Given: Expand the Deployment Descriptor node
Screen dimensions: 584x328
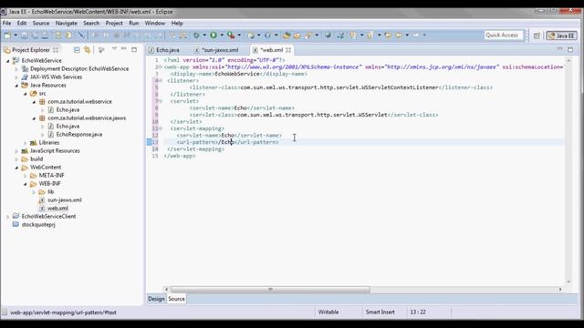Looking at the screenshot, I should [x=16, y=69].
